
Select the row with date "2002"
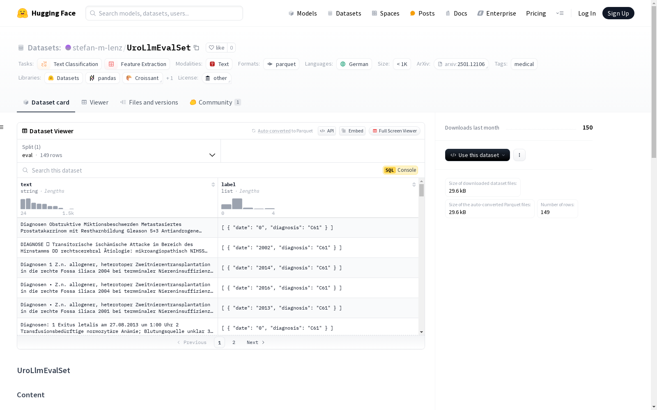[218, 248]
